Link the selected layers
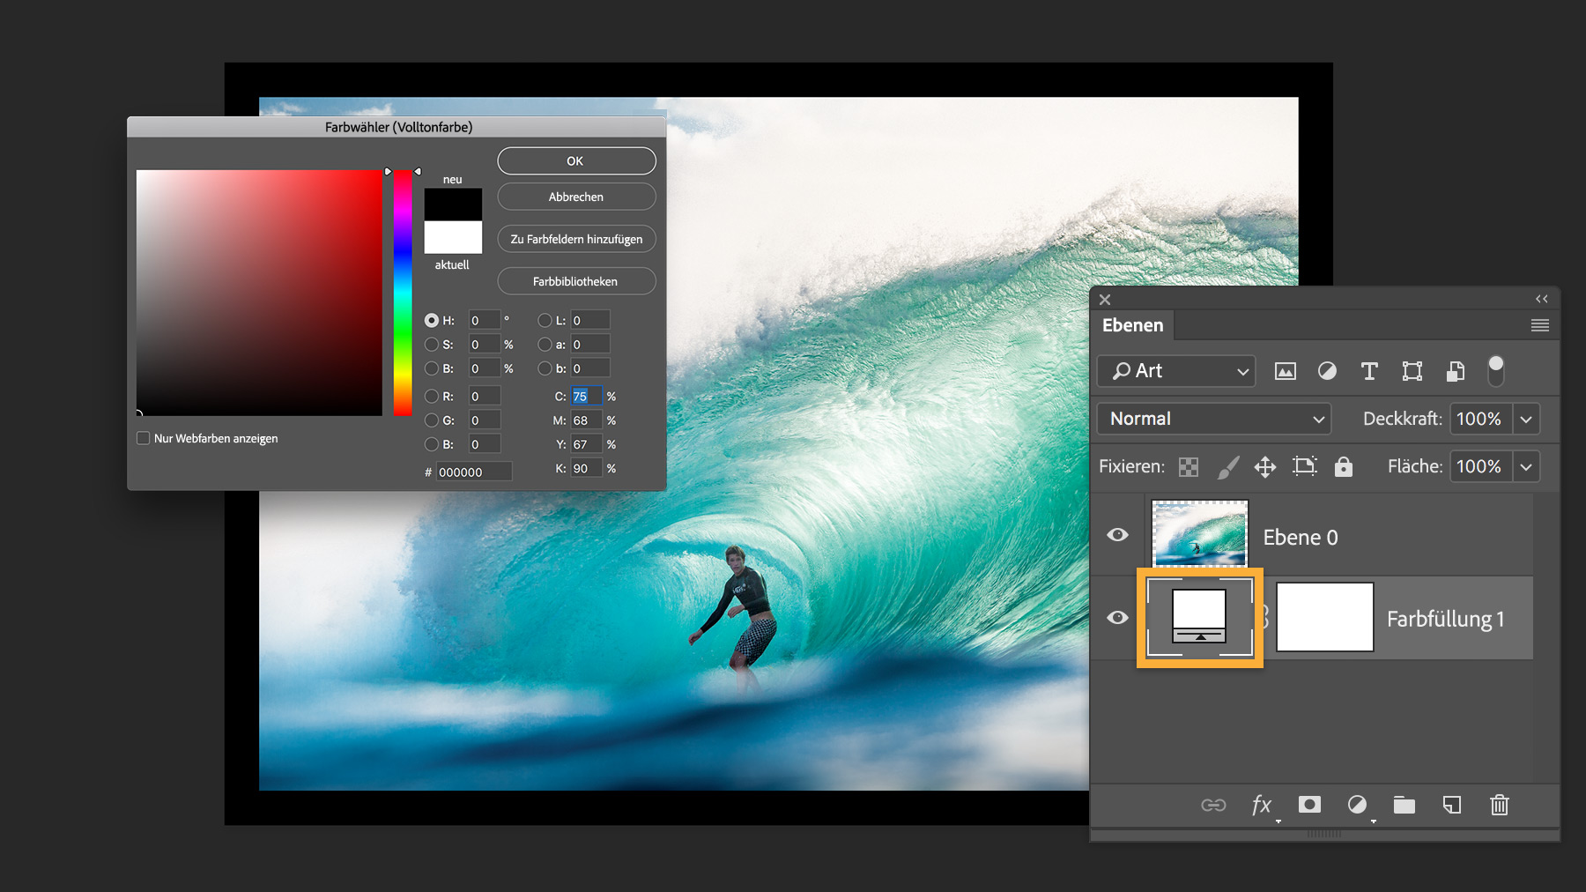Image resolution: width=1586 pixels, height=892 pixels. pyautogui.click(x=1213, y=805)
